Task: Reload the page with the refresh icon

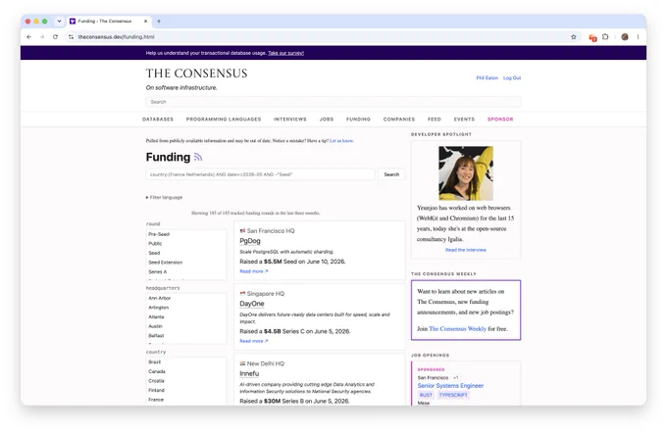Action: coord(55,37)
